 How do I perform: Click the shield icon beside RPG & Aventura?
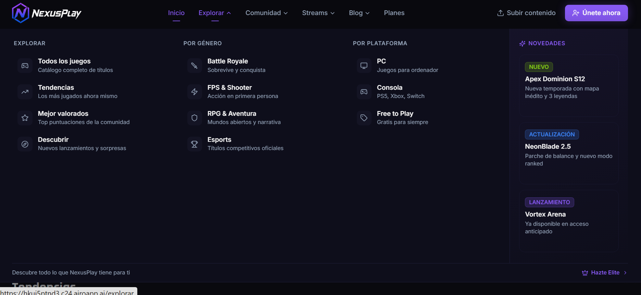tap(194, 118)
